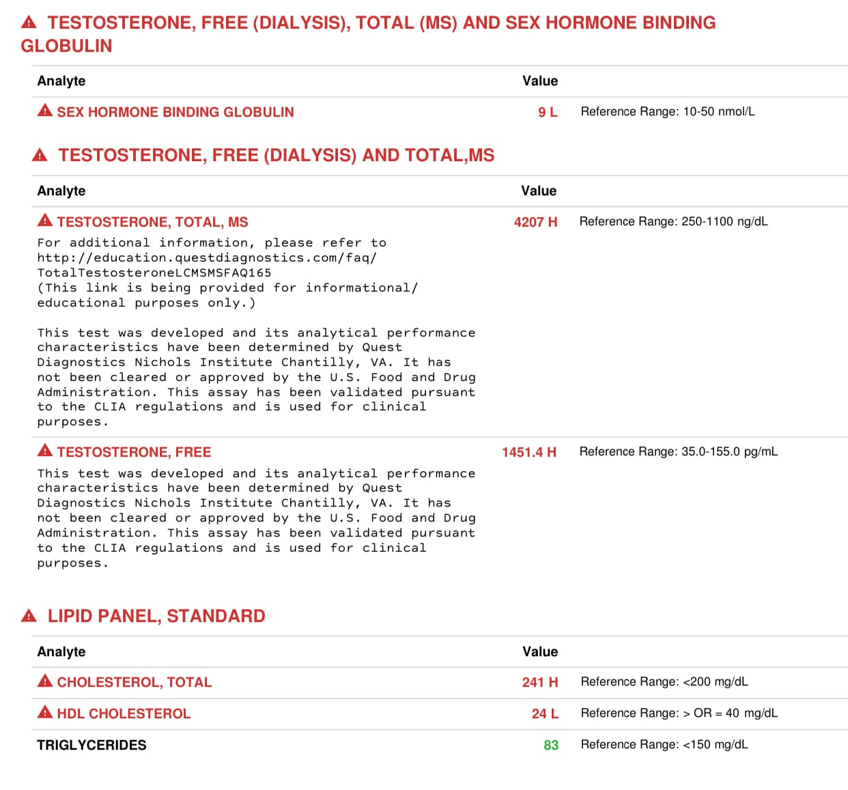
Task: Select the HDL Cholesterol analyte row label
Action: point(124,714)
